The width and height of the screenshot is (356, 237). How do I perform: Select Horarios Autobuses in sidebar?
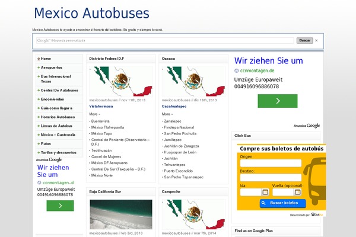coord(58,117)
